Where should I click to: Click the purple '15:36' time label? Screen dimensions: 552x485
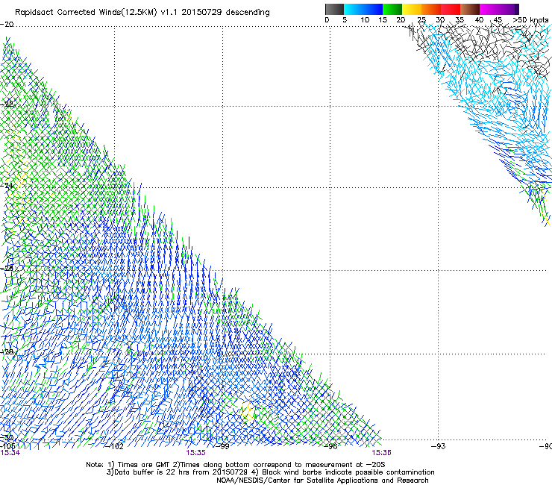(x=382, y=453)
